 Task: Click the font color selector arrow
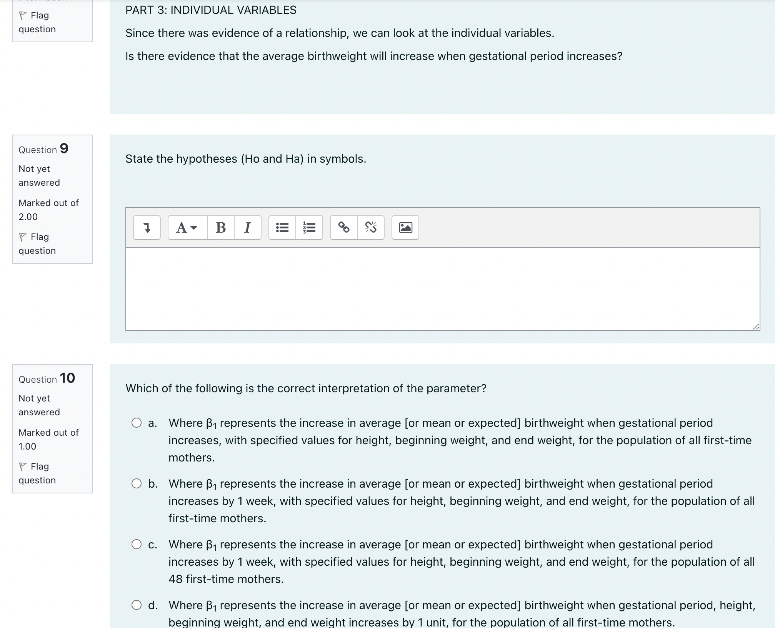tap(194, 226)
